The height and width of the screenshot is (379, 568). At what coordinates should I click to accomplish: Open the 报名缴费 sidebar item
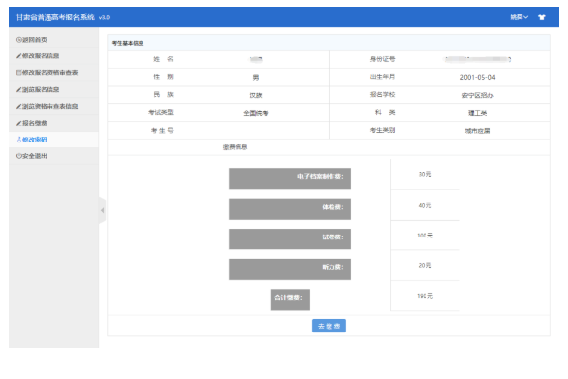[x=53, y=123]
